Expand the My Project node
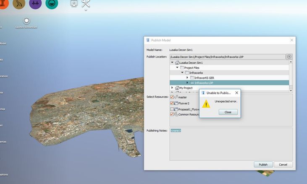Image resolution: width=307 pixels, height=184 pixels. click(172, 88)
